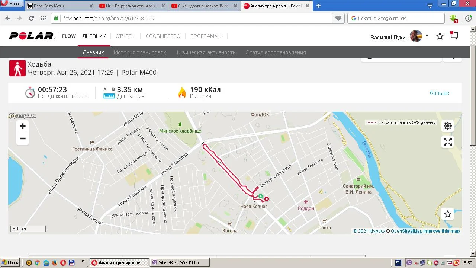This screenshot has height=268, width=476.
Task: Zoom out on the map
Action: [x=23, y=138]
